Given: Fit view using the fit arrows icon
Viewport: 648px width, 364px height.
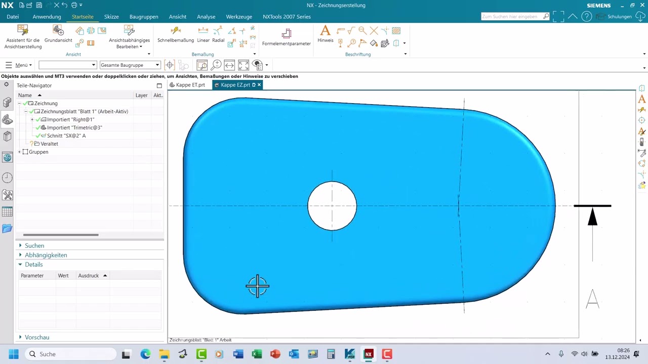Looking at the screenshot, I should 229,65.
